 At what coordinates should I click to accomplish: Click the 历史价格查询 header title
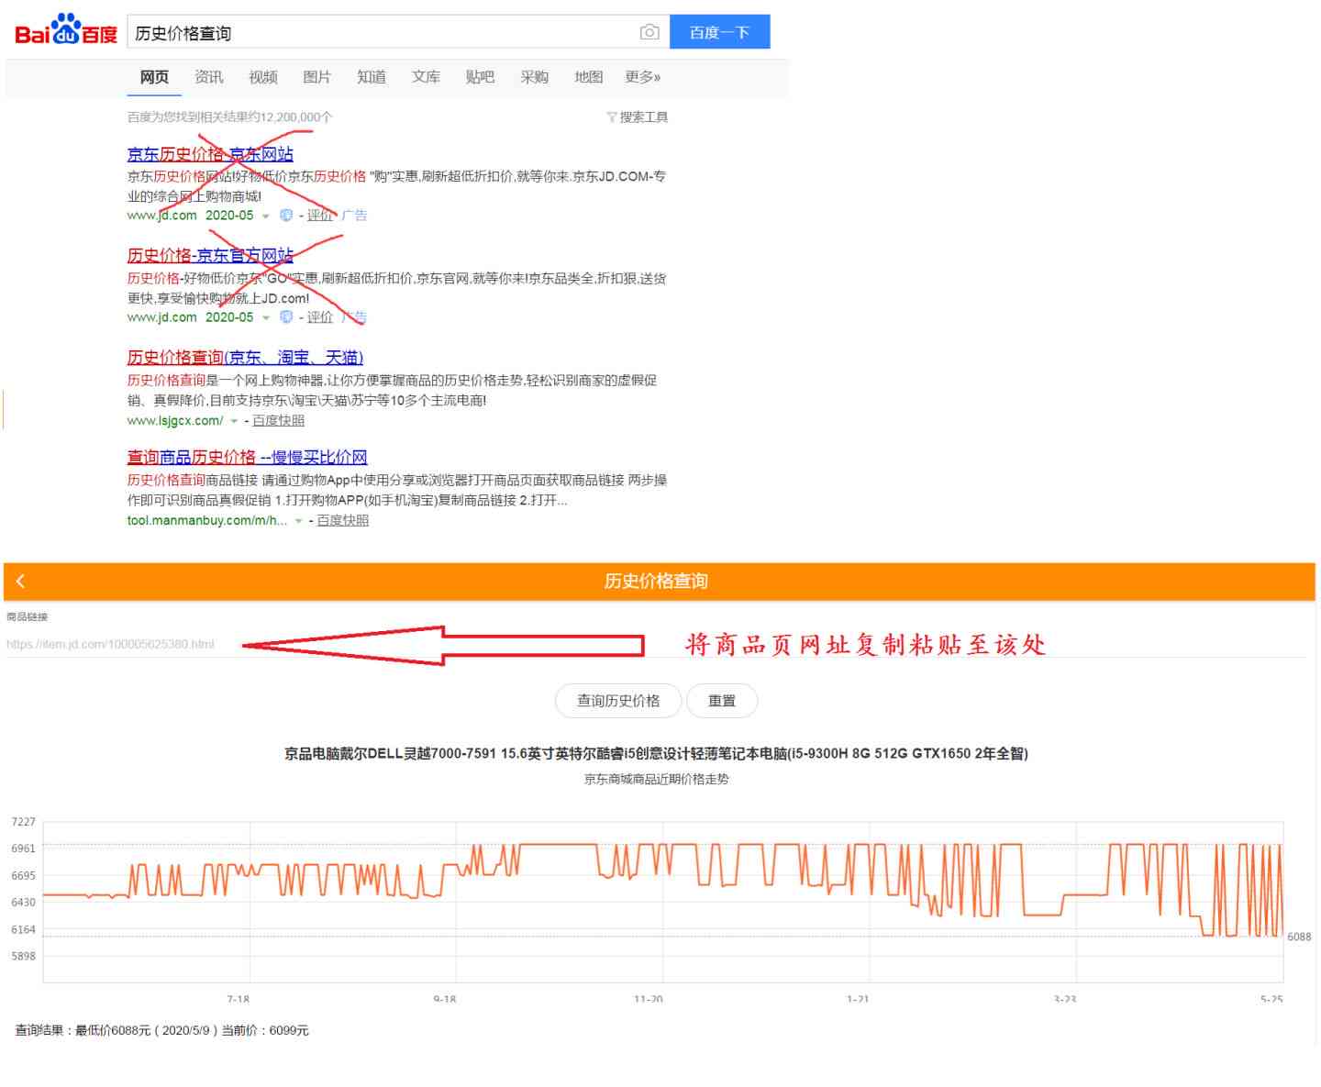tap(656, 581)
